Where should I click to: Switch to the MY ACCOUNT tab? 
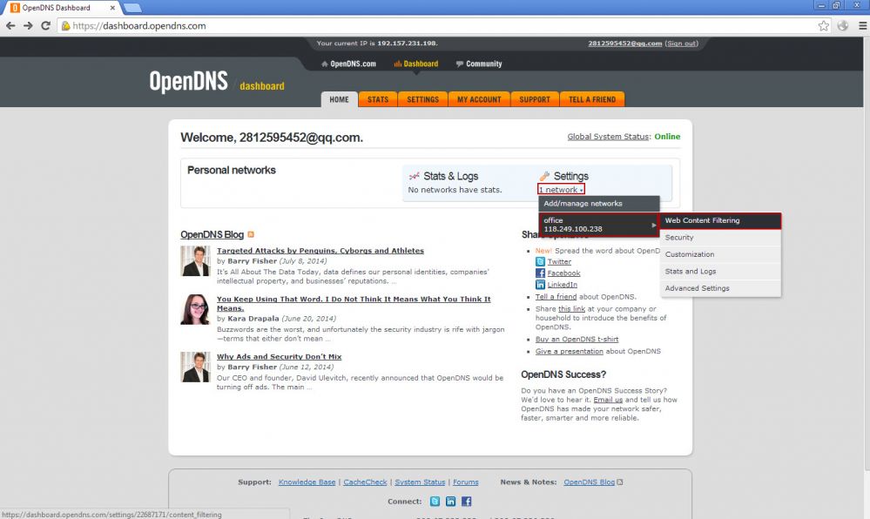479,99
